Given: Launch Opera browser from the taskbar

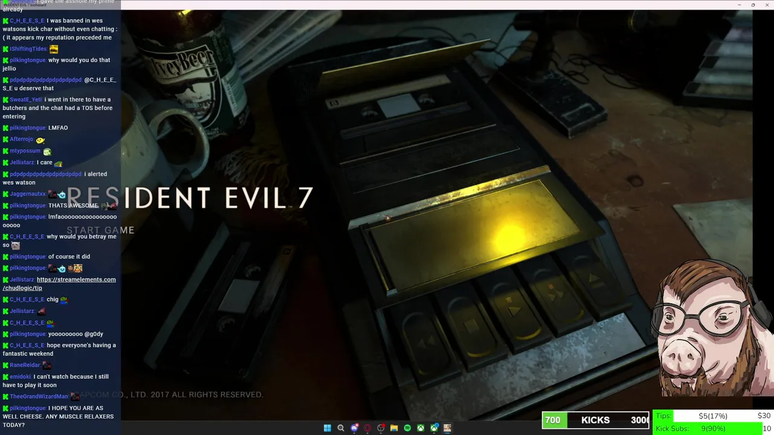Looking at the screenshot, I should click(x=368, y=428).
